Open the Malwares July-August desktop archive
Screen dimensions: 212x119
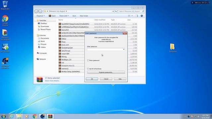pos(5,35)
